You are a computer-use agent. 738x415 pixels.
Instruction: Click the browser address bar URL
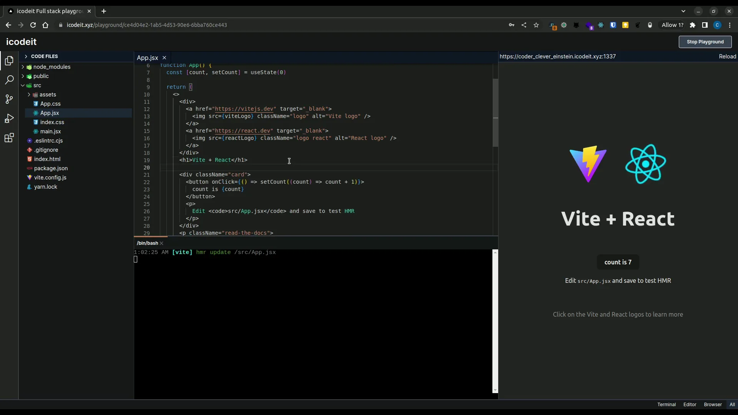(147, 25)
